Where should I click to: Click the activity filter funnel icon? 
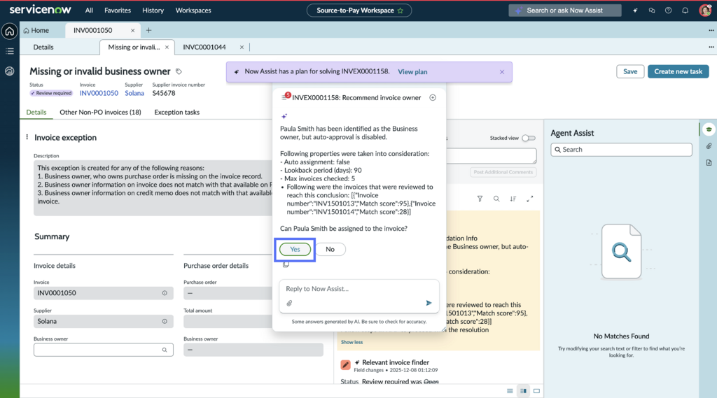click(x=480, y=199)
